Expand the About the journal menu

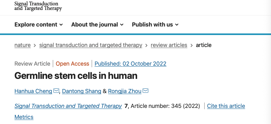pos(97,25)
